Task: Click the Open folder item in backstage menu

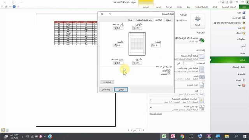Action: click(x=242, y=28)
